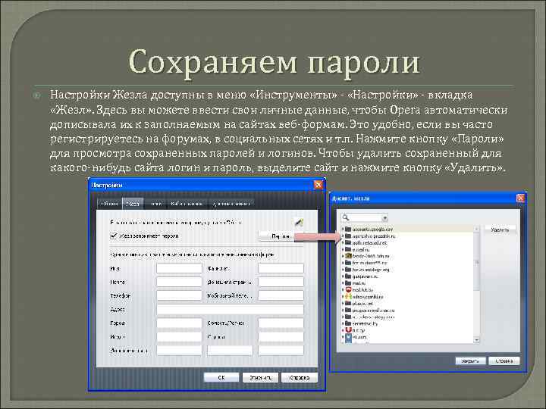Click the yellow eye favicon in password list

[348, 256]
